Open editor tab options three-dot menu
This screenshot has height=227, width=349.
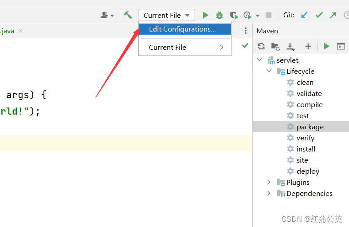[246, 31]
